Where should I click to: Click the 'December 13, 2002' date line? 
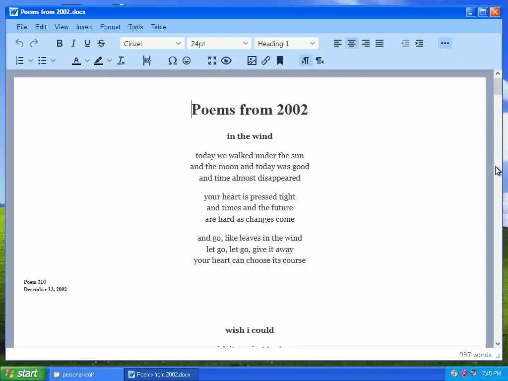(x=45, y=289)
